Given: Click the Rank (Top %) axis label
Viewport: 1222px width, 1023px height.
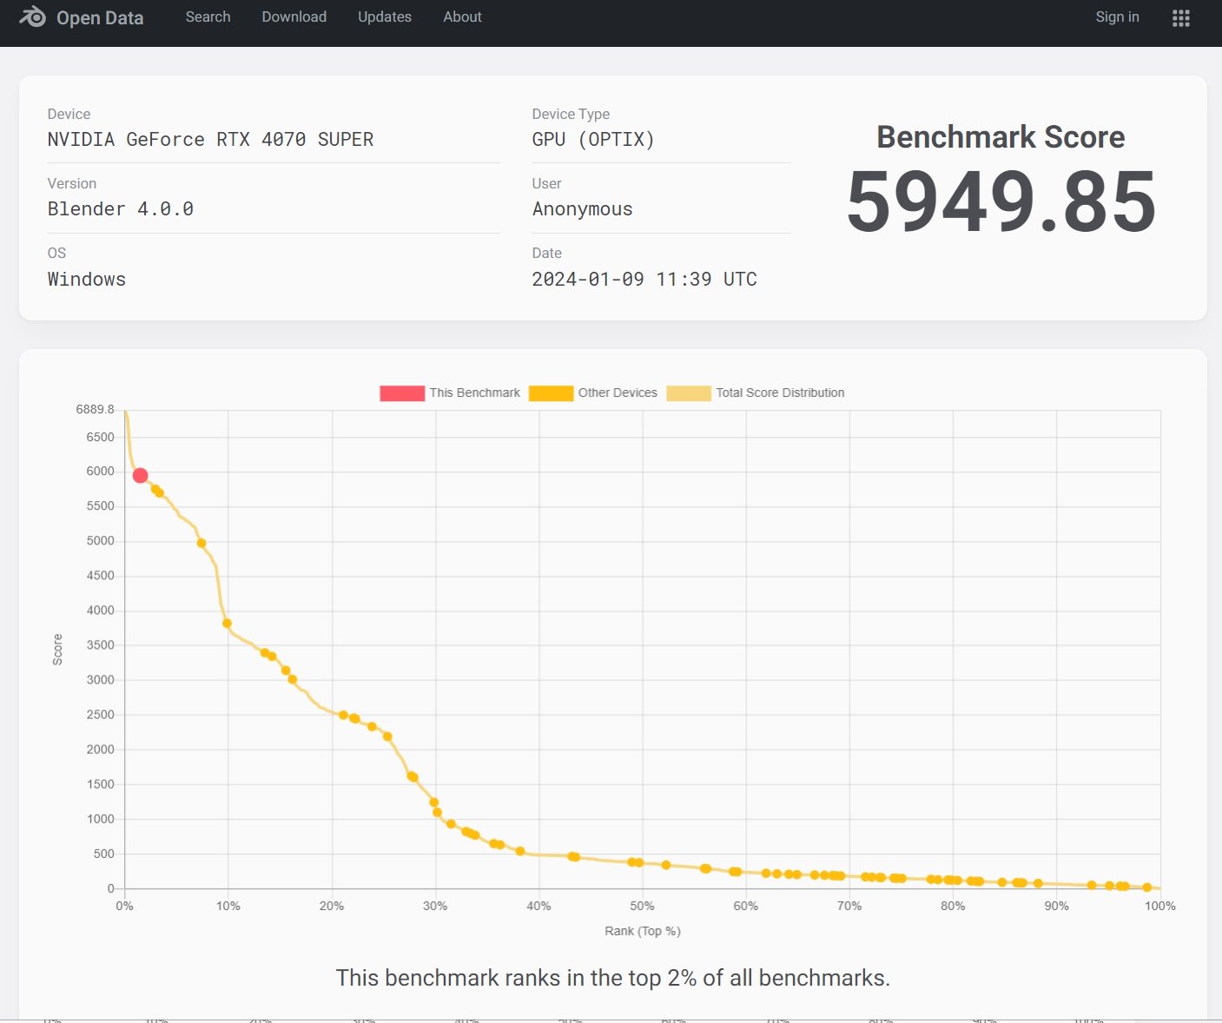Looking at the screenshot, I should 643,931.
